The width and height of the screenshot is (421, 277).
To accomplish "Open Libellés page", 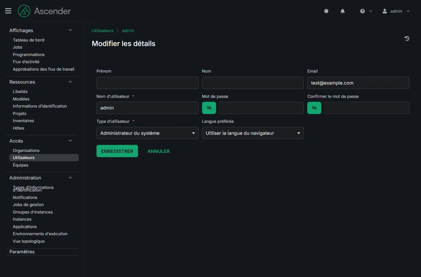I will pyautogui.click(x=20, y=92).
